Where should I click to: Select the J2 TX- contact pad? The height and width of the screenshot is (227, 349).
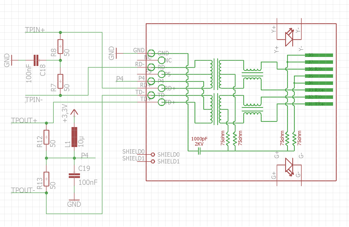[x=319, y=97]
